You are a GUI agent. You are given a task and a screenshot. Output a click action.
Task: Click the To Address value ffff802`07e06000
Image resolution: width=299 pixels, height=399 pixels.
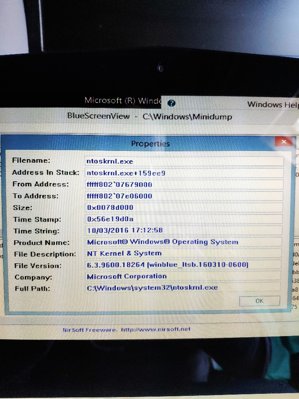[184, 196]
